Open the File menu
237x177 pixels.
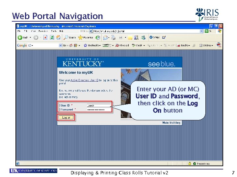click(x=19, y=31)
